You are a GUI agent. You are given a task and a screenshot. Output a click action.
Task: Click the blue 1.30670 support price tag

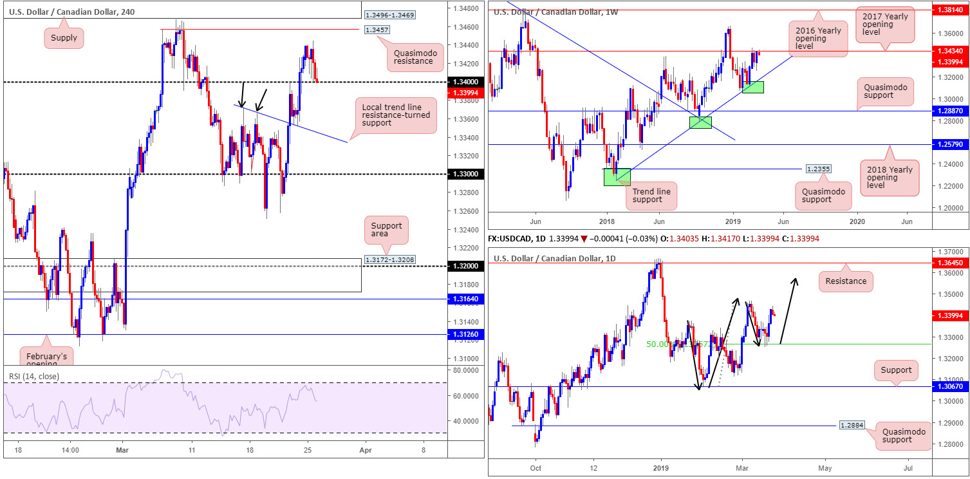[950, 386]
